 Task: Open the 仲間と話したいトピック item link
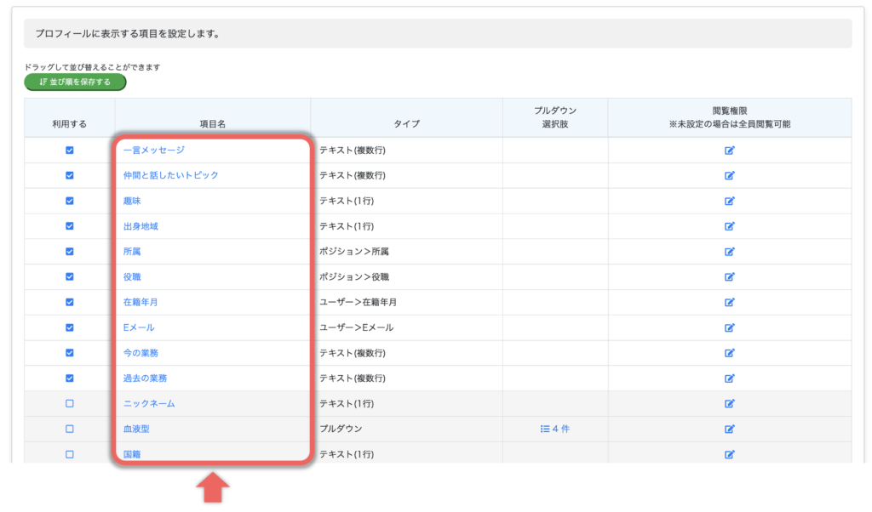point(170,175)
